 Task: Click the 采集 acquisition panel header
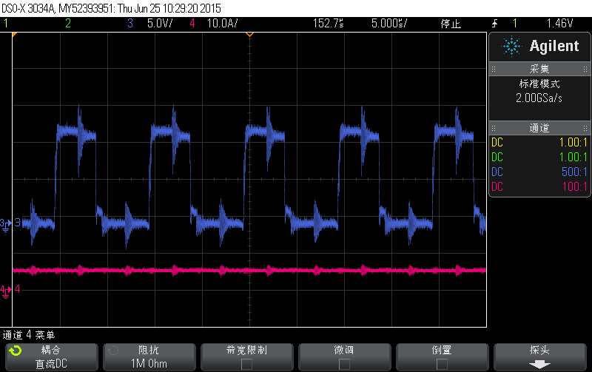pos(539,69)
